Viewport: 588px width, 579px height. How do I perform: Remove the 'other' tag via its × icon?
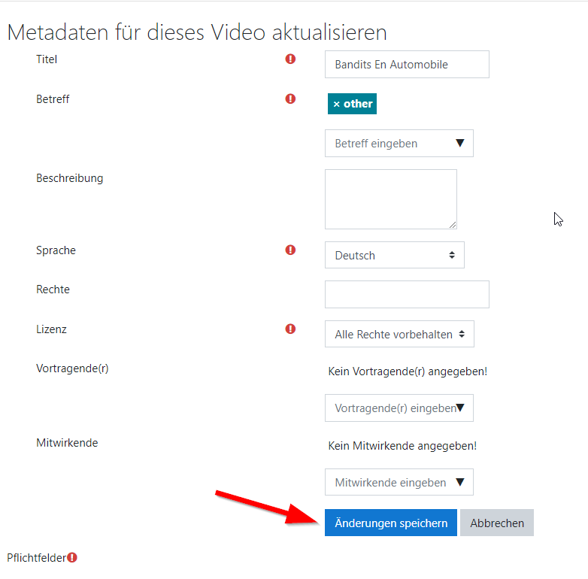point(336,104)
